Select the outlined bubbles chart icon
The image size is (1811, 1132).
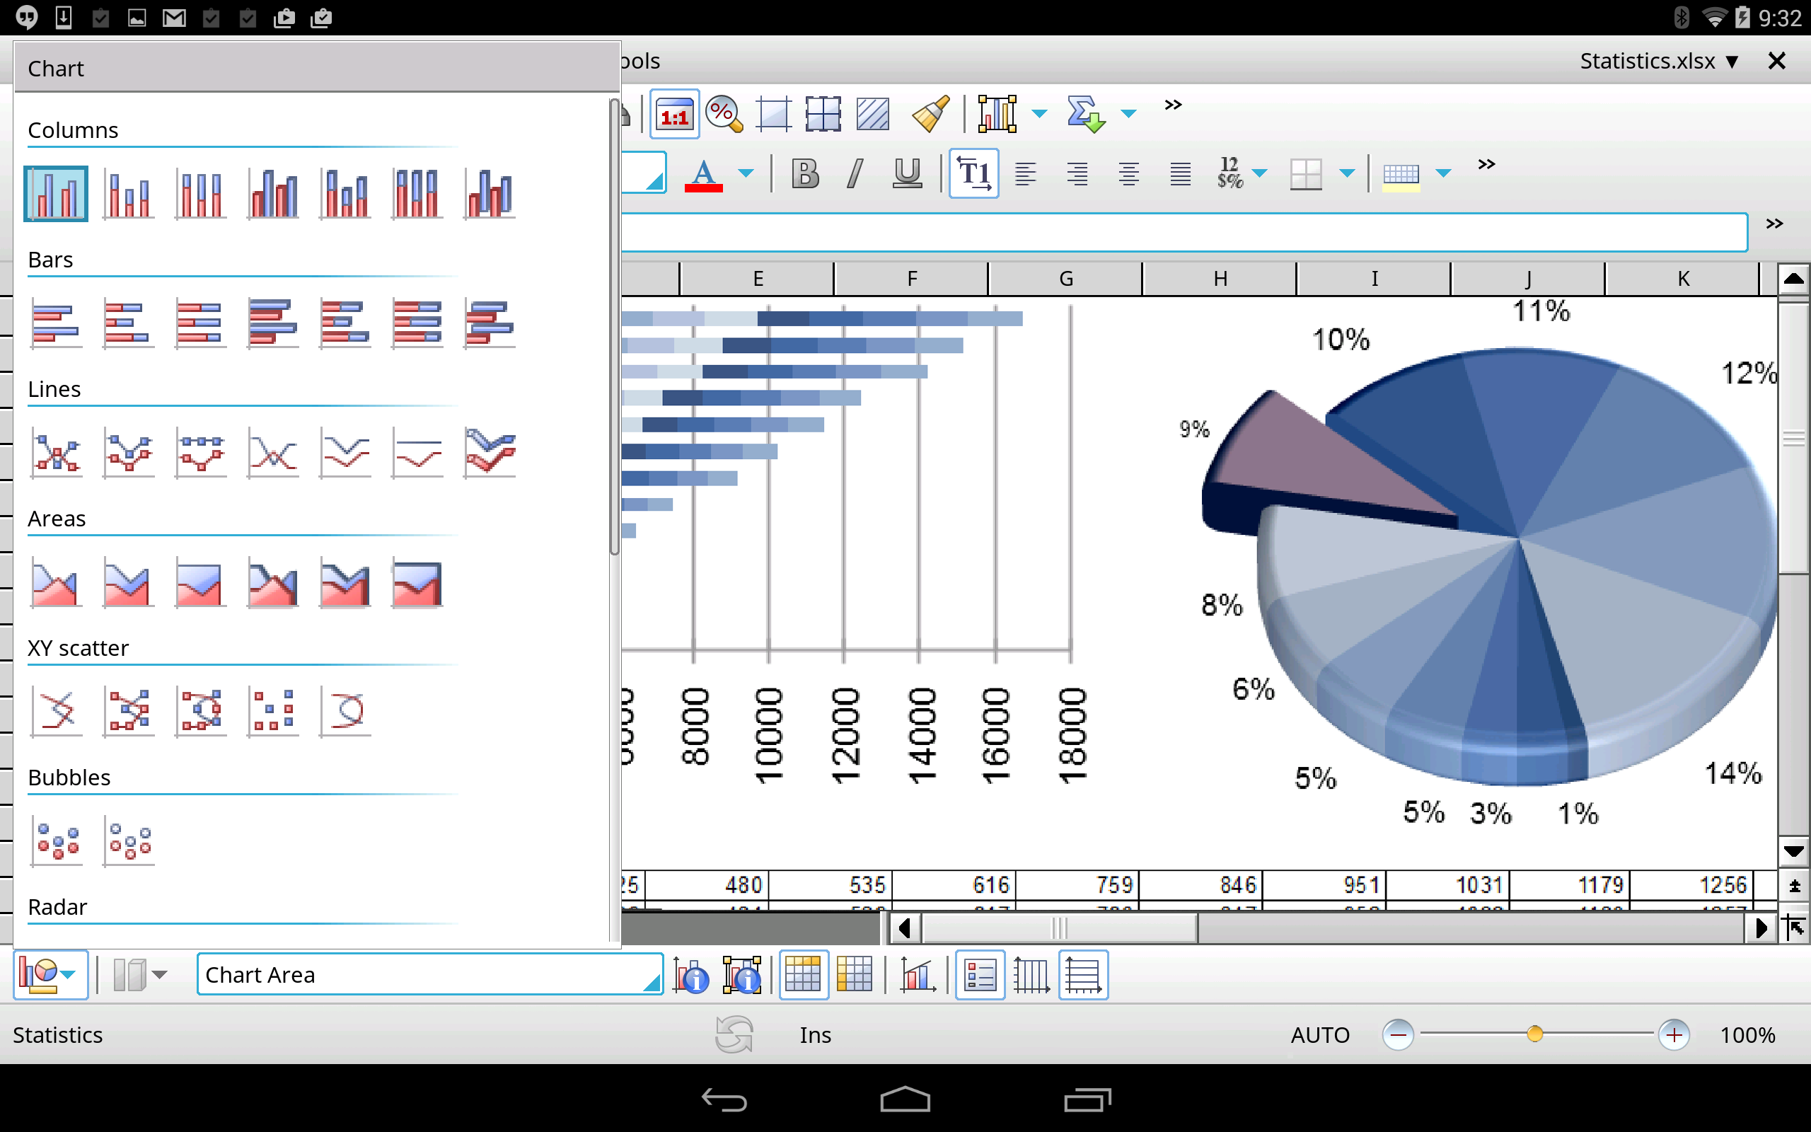click(x=128, y=841)
